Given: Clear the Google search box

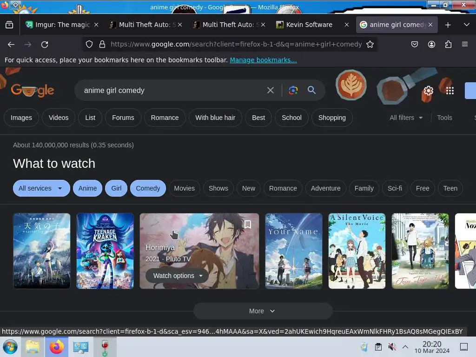Looking at the screenshot, I should click(270, 90).
